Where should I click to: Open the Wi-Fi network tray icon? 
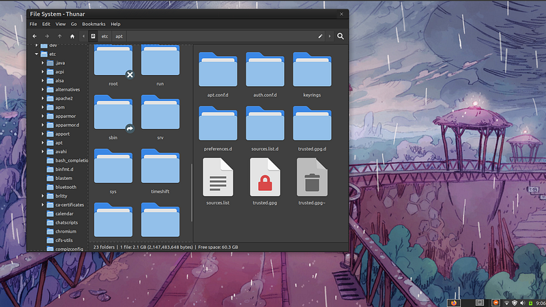point(506,303)
